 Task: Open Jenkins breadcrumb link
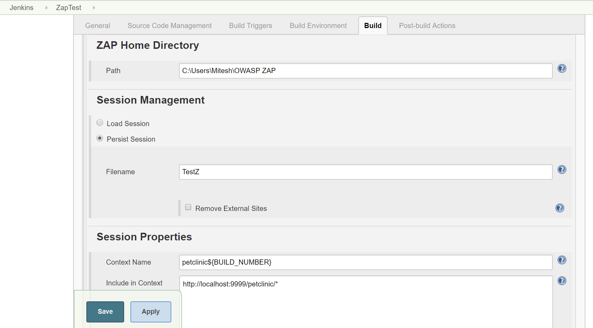click(x=22, y=8)
